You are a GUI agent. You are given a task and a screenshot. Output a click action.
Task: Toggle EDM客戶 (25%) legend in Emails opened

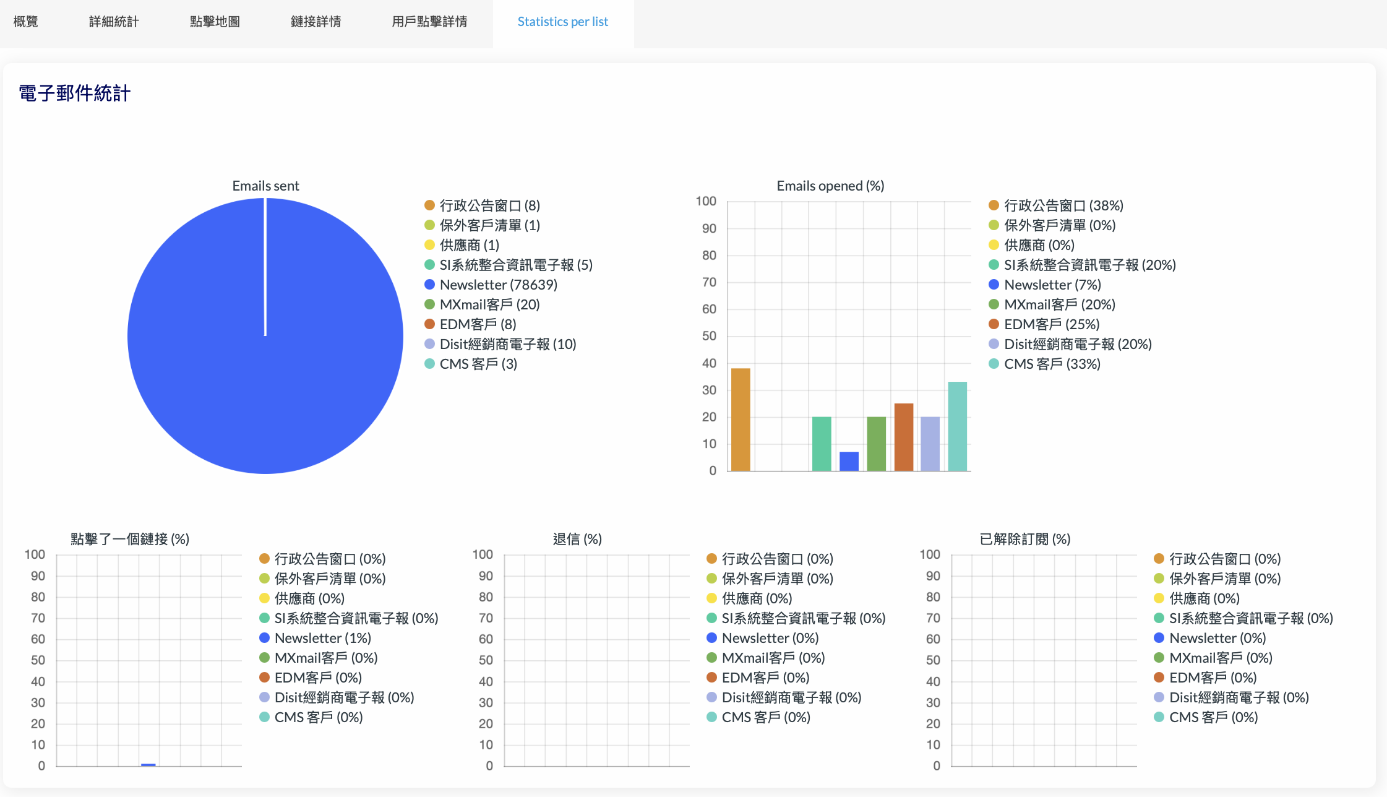click(1051, 324)
